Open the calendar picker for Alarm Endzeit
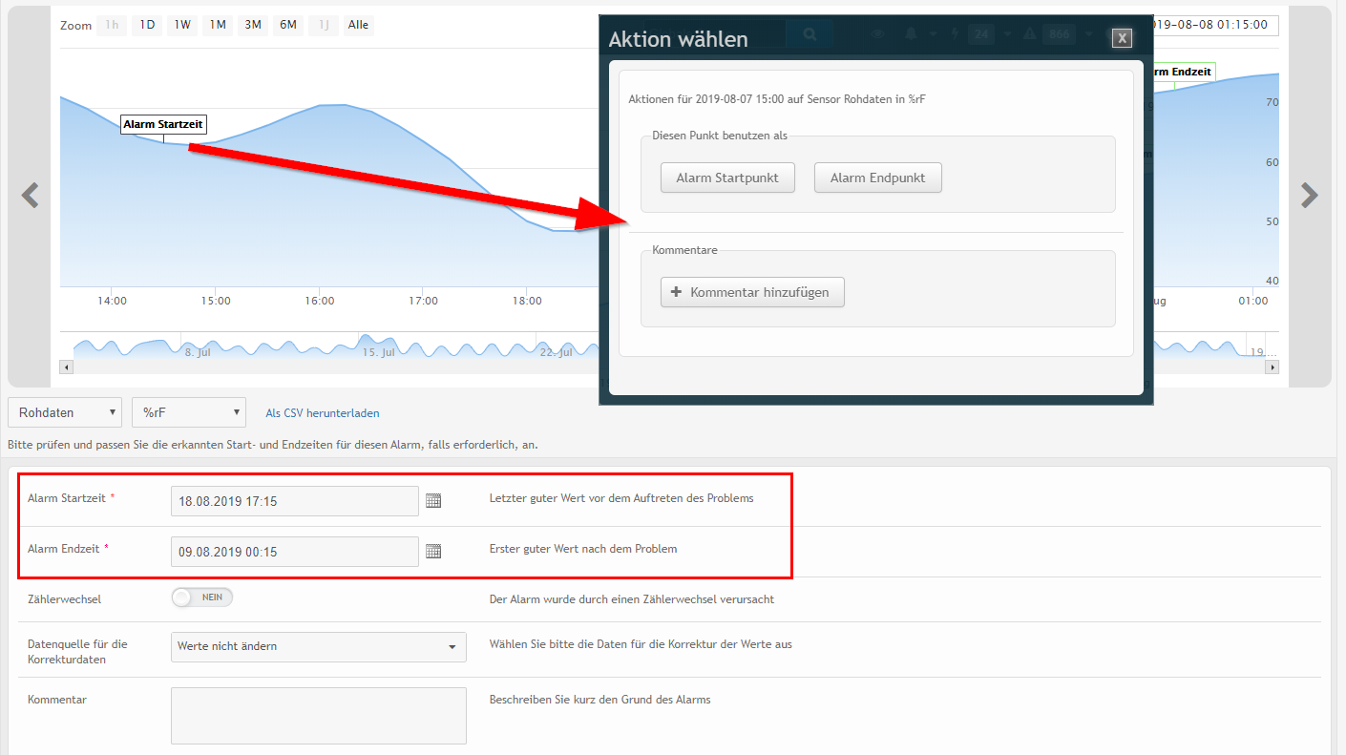Image resolution: width=1346 pixels, height=755 pixels. (x=433, y=551)
